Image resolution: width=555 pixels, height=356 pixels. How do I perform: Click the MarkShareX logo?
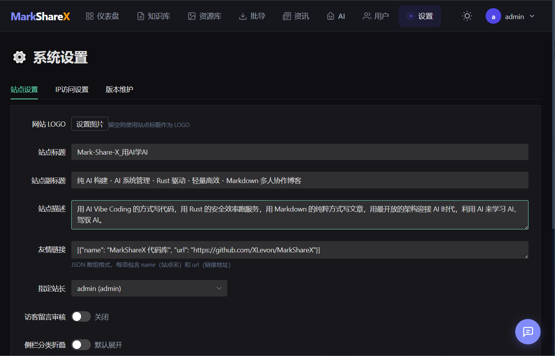point(41,16)
